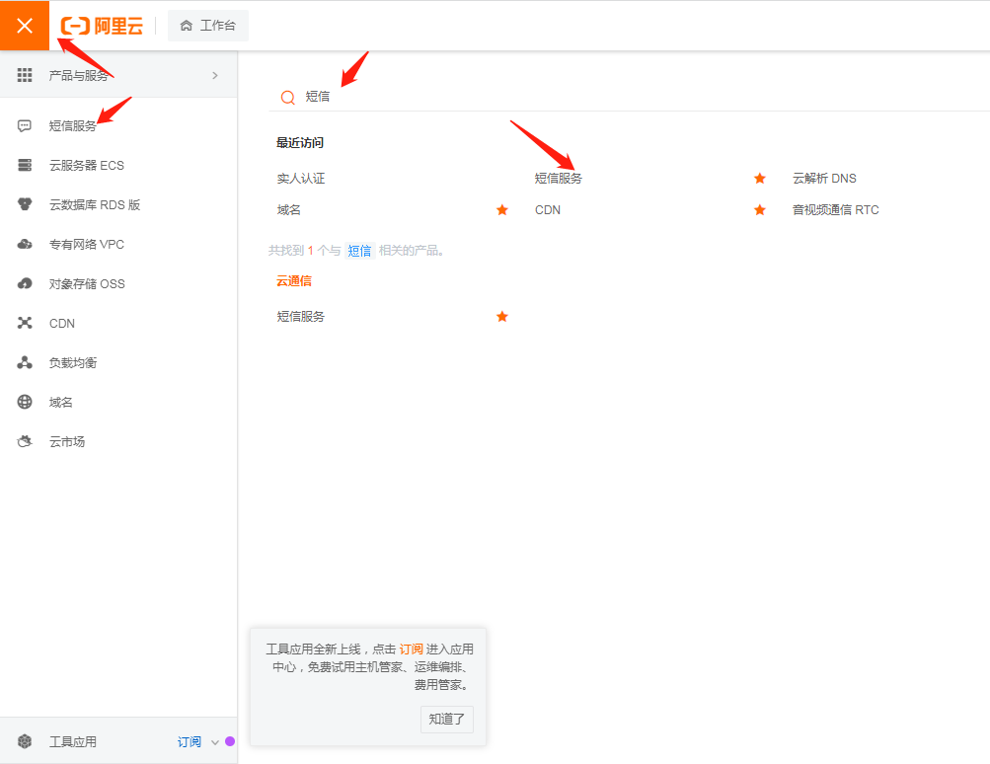Open 云服务器 ECS in the sidebar
Viewport: 990px width, 764px height.
87,166
